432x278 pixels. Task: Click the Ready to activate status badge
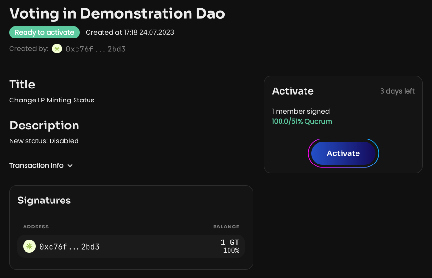[44, 33]
